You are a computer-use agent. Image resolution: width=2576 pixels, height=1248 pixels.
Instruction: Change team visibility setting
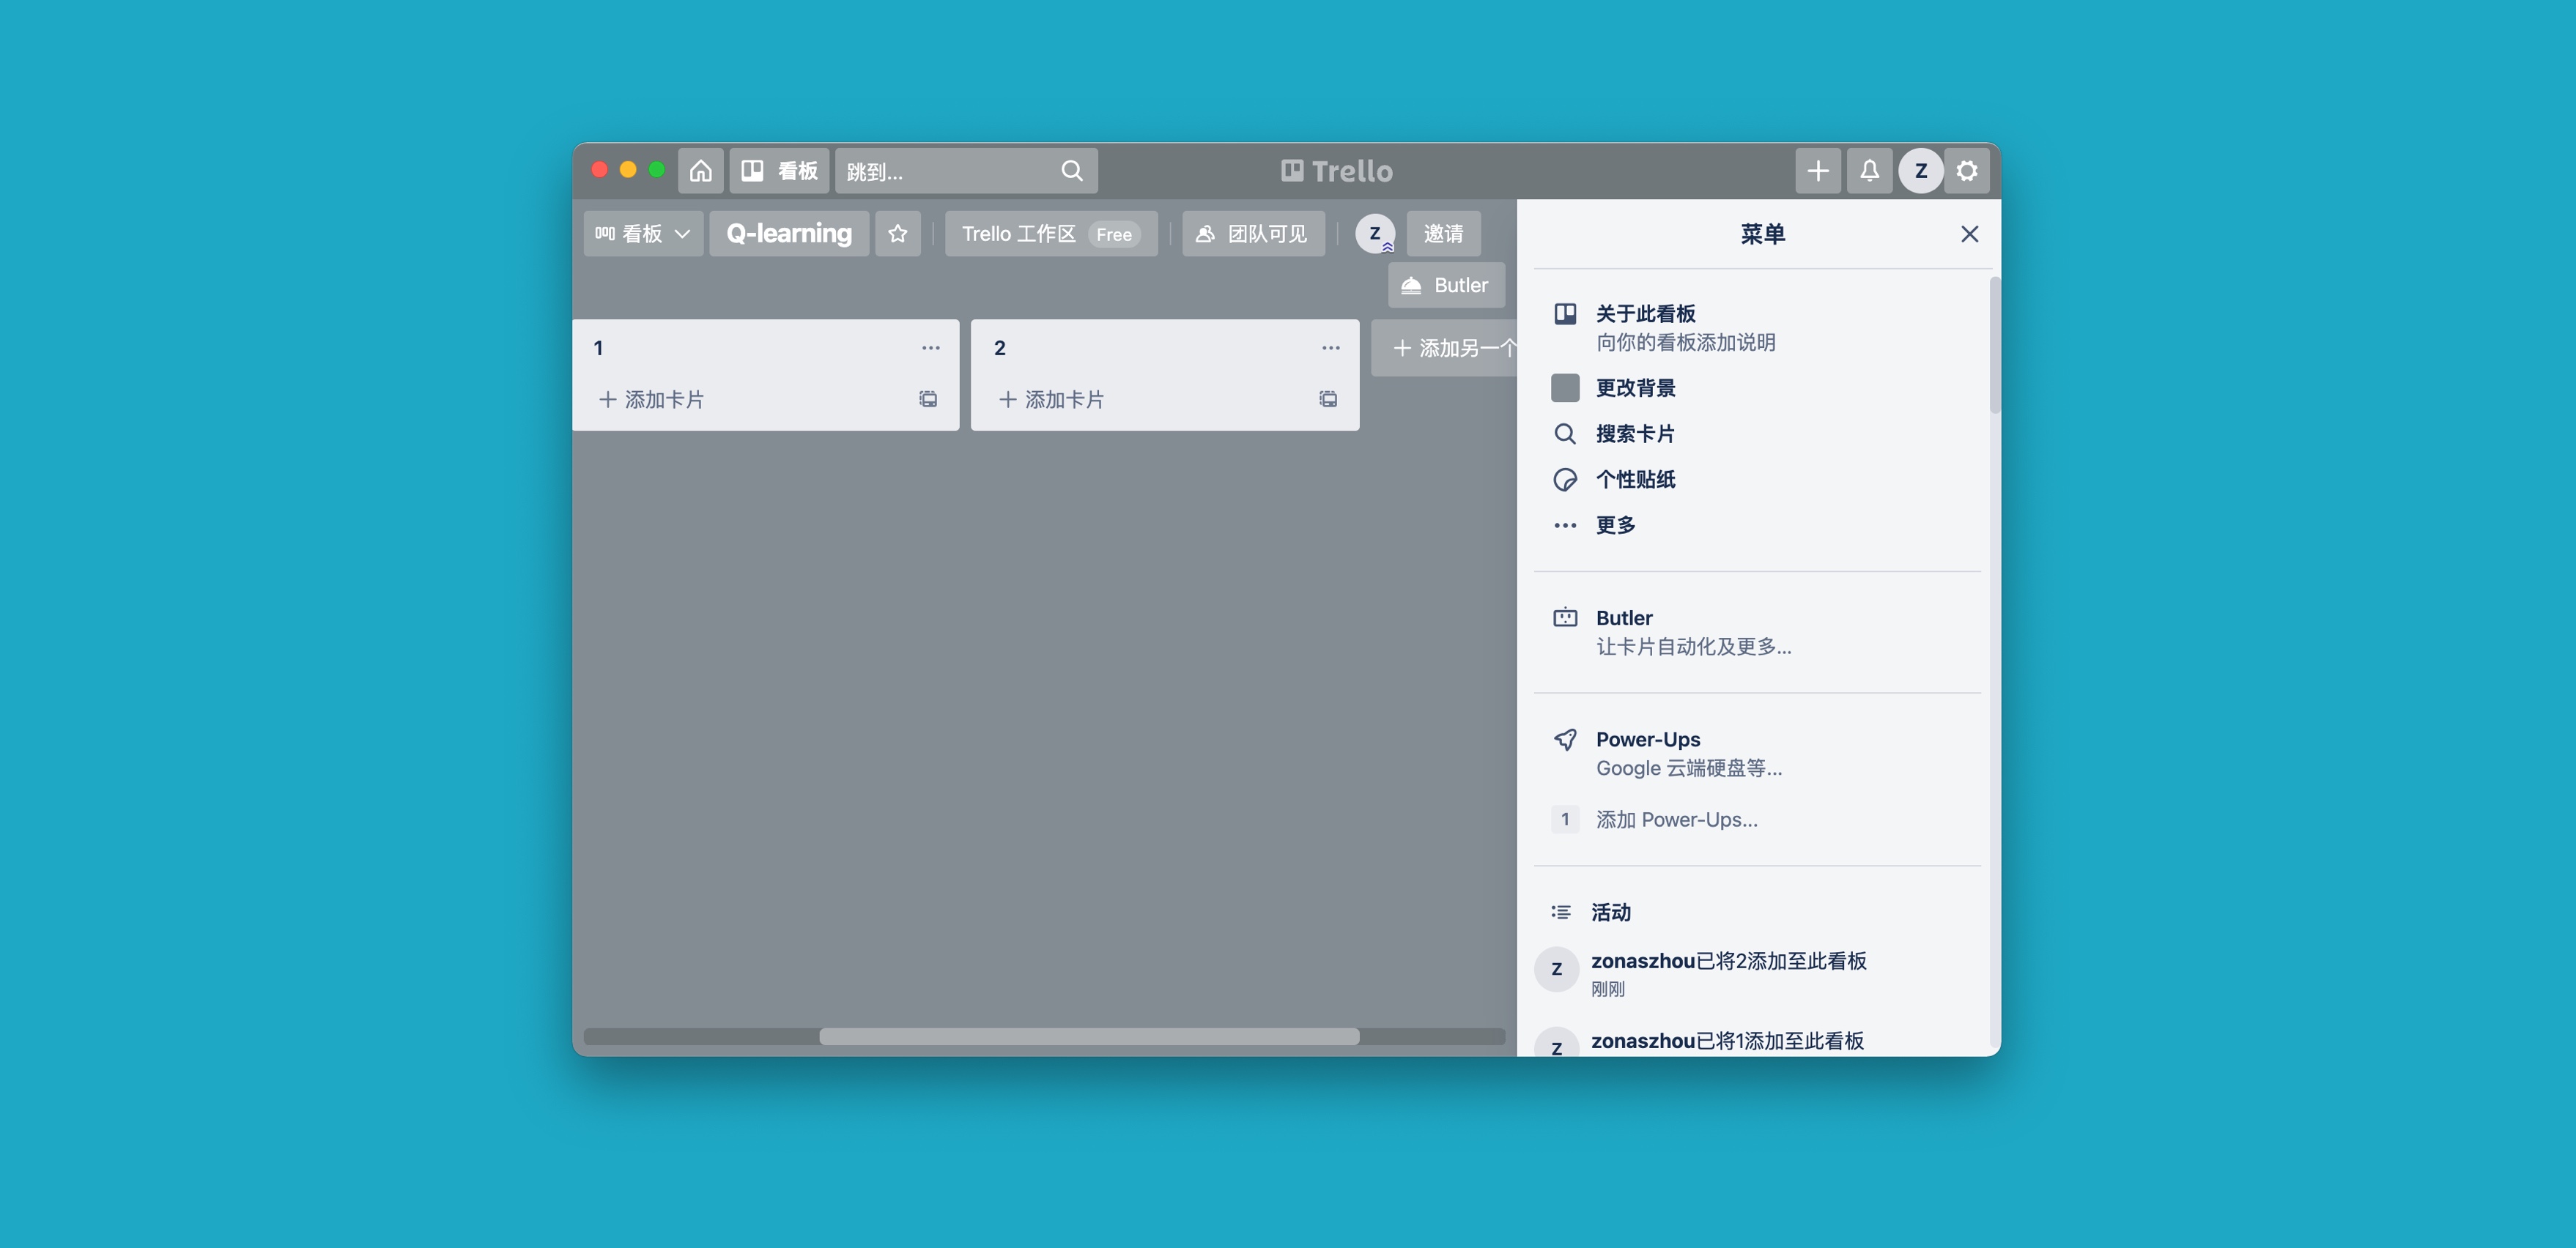pos(1253,233)
